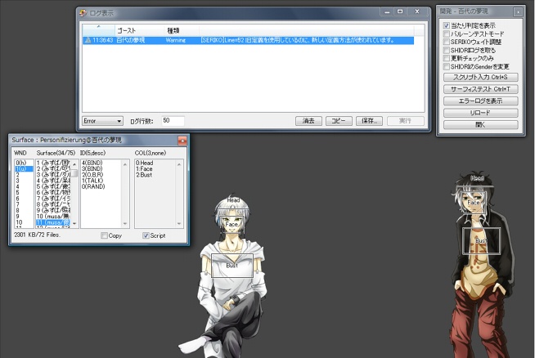Viewport: 535px width, 358px height.
Task: Select 2:Bust in the COL list
Action: tap(155, 175)
